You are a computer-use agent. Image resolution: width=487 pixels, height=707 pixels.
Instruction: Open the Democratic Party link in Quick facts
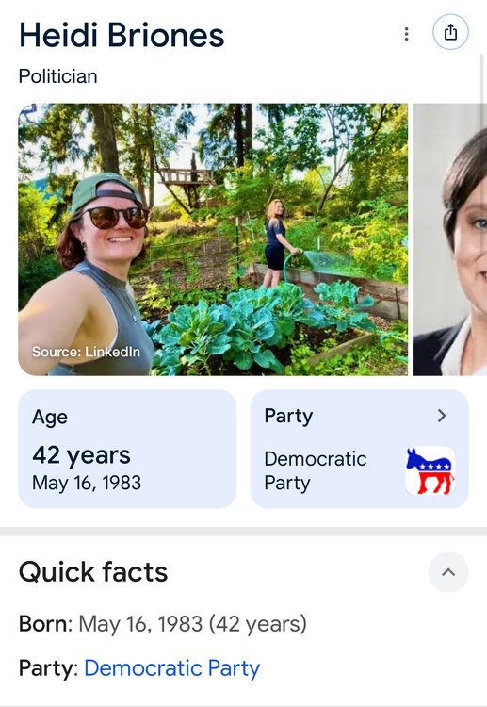coord(171,667)
